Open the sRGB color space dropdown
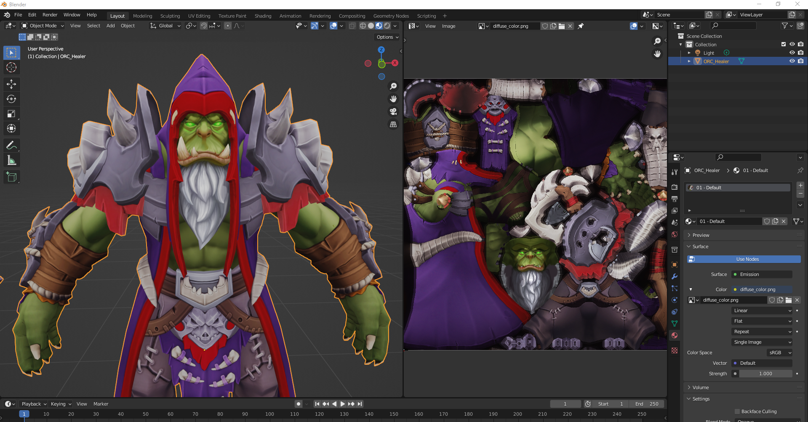This screenshot has width=808, height=422. (779, 353)
